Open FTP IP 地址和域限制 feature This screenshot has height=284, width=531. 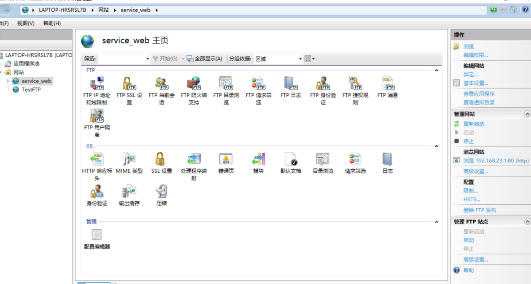coord(97,91)
